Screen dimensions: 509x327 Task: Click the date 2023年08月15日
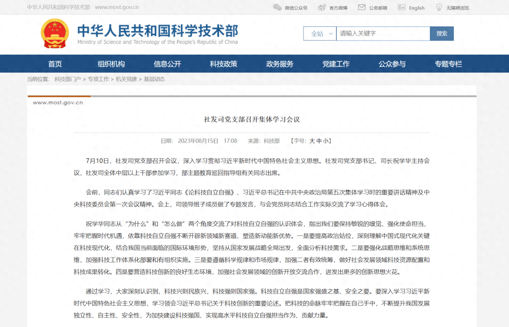coord(198,141)
